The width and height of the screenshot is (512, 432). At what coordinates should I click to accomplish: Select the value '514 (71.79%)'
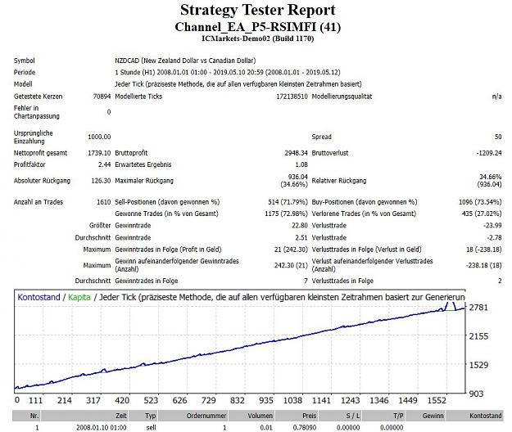(288, 202)
